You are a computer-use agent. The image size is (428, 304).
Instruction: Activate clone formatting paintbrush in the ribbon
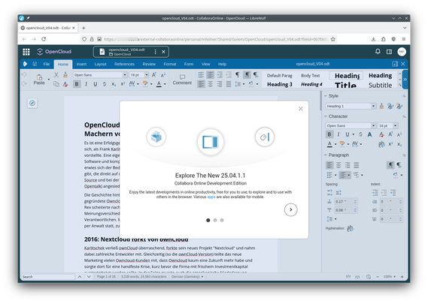(65, 74)
